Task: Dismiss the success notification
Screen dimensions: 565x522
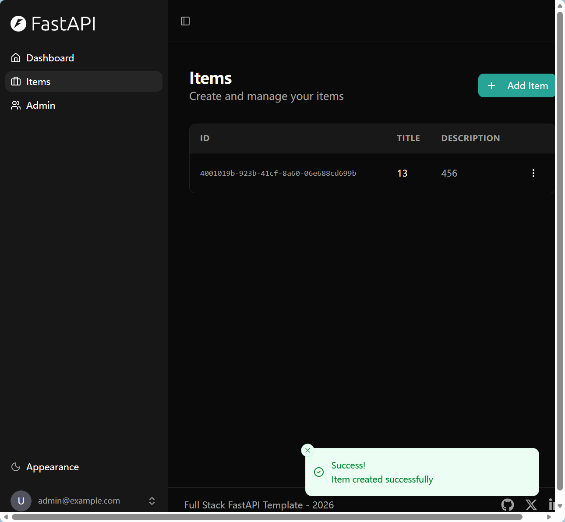Action: pyautogui.click(x=307, y=450)
